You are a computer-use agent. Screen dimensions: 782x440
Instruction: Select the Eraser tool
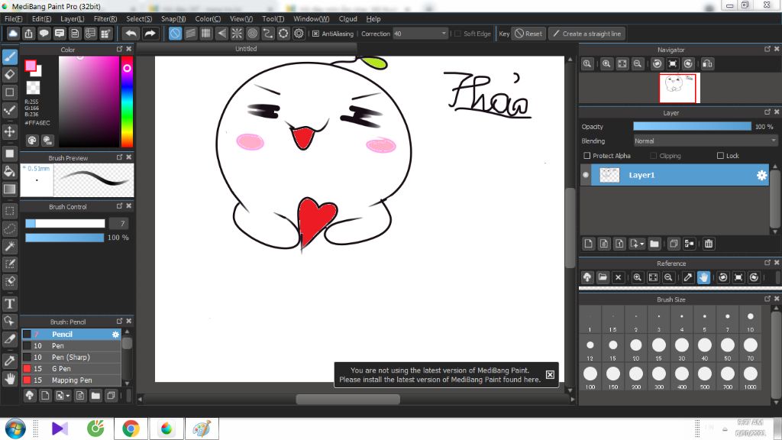(10, 75)
